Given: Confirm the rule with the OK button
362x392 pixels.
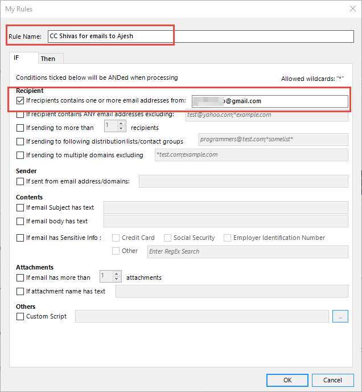Looking at the screenshot, I should click(287, 380).
